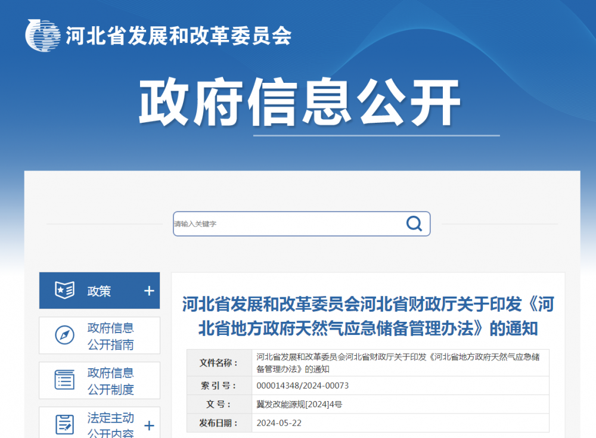This screenshot has width=596, height=438.
Task: Open 法定主动公开内容 sidebar item
Action: [x=99, y=423]
